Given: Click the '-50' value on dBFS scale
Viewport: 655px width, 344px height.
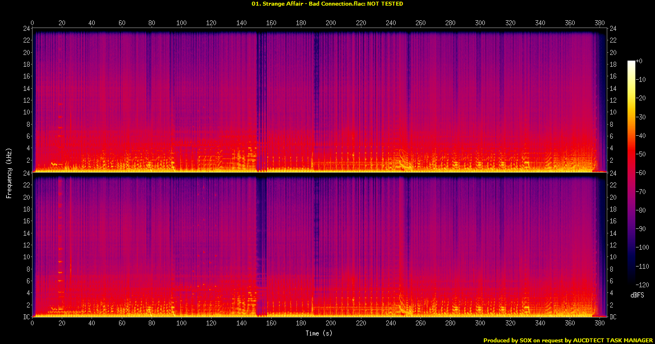Looking at the screenshot, I should [640, 154].
